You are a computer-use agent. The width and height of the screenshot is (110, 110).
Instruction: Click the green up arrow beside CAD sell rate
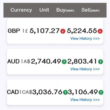(x=101, y=92)
